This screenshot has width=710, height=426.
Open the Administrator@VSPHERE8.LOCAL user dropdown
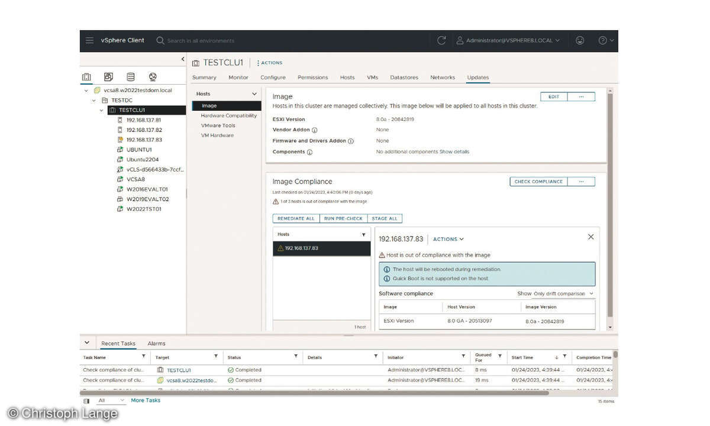[x=512, y=40]
